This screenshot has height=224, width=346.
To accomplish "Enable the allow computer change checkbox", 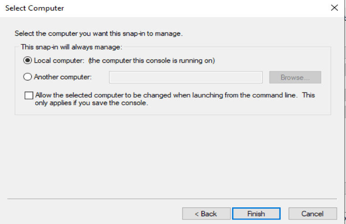I will coord(29,96).
